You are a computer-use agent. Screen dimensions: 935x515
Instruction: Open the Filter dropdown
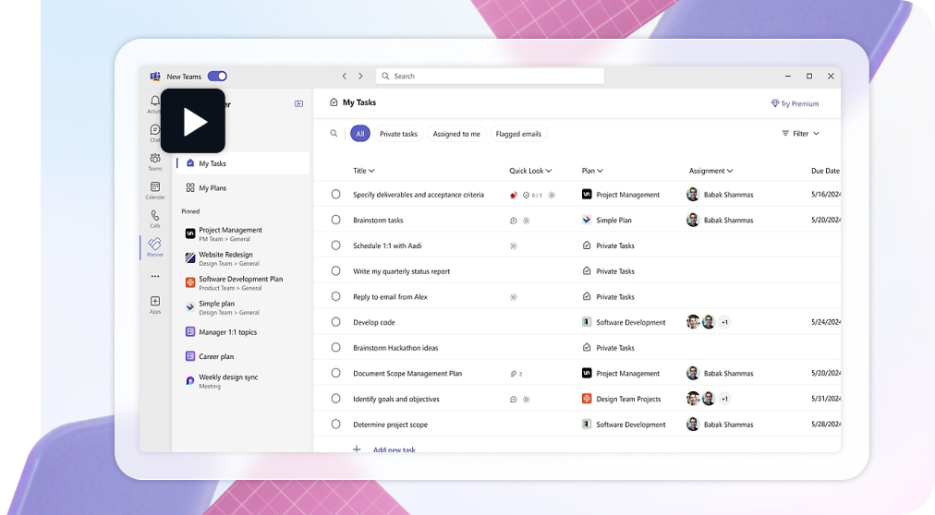(x=800, y=133)
